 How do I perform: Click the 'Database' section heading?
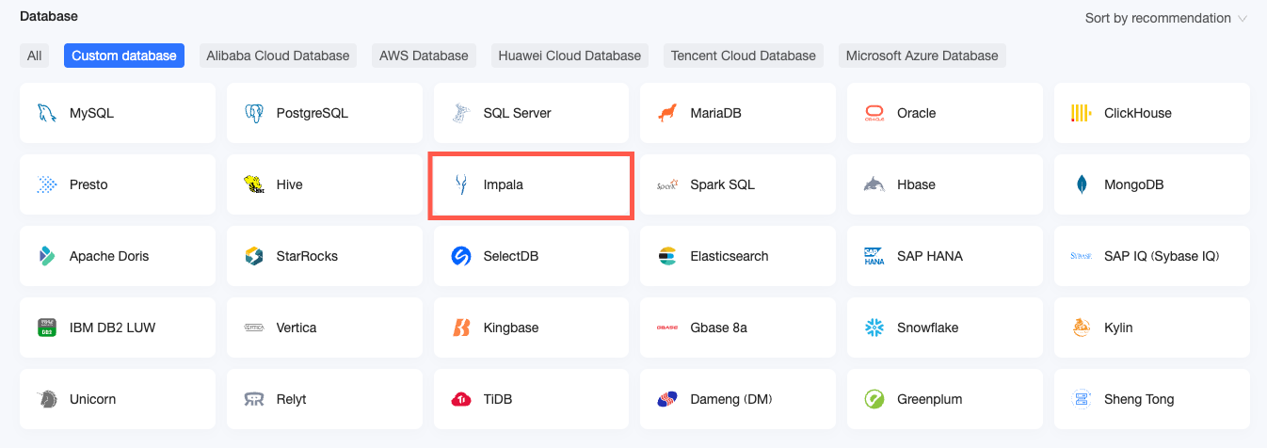[x=49, y=16]
